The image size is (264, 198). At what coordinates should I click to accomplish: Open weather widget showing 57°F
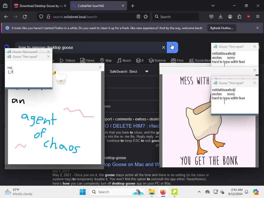[19, 192]
